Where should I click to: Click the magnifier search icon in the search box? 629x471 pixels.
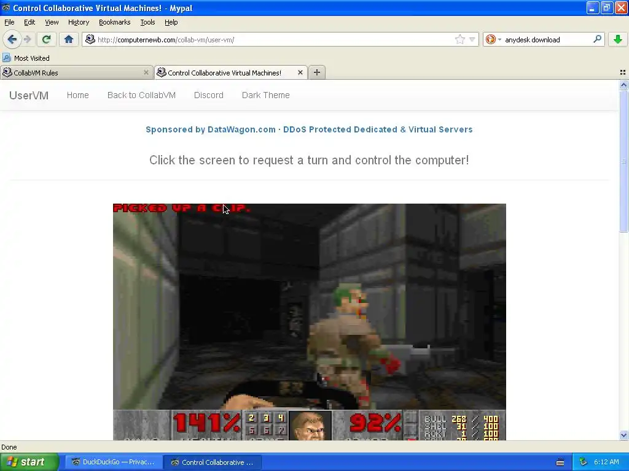tap(597, 39)
